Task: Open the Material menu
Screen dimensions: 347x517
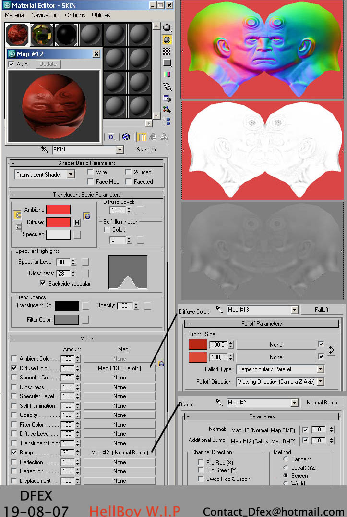Action: coord(15,15)
